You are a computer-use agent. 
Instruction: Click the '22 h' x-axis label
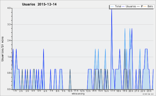[x=143, y=91]
